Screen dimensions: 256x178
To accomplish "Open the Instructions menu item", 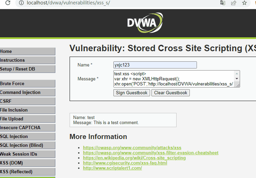I will [x=28, y=60].
